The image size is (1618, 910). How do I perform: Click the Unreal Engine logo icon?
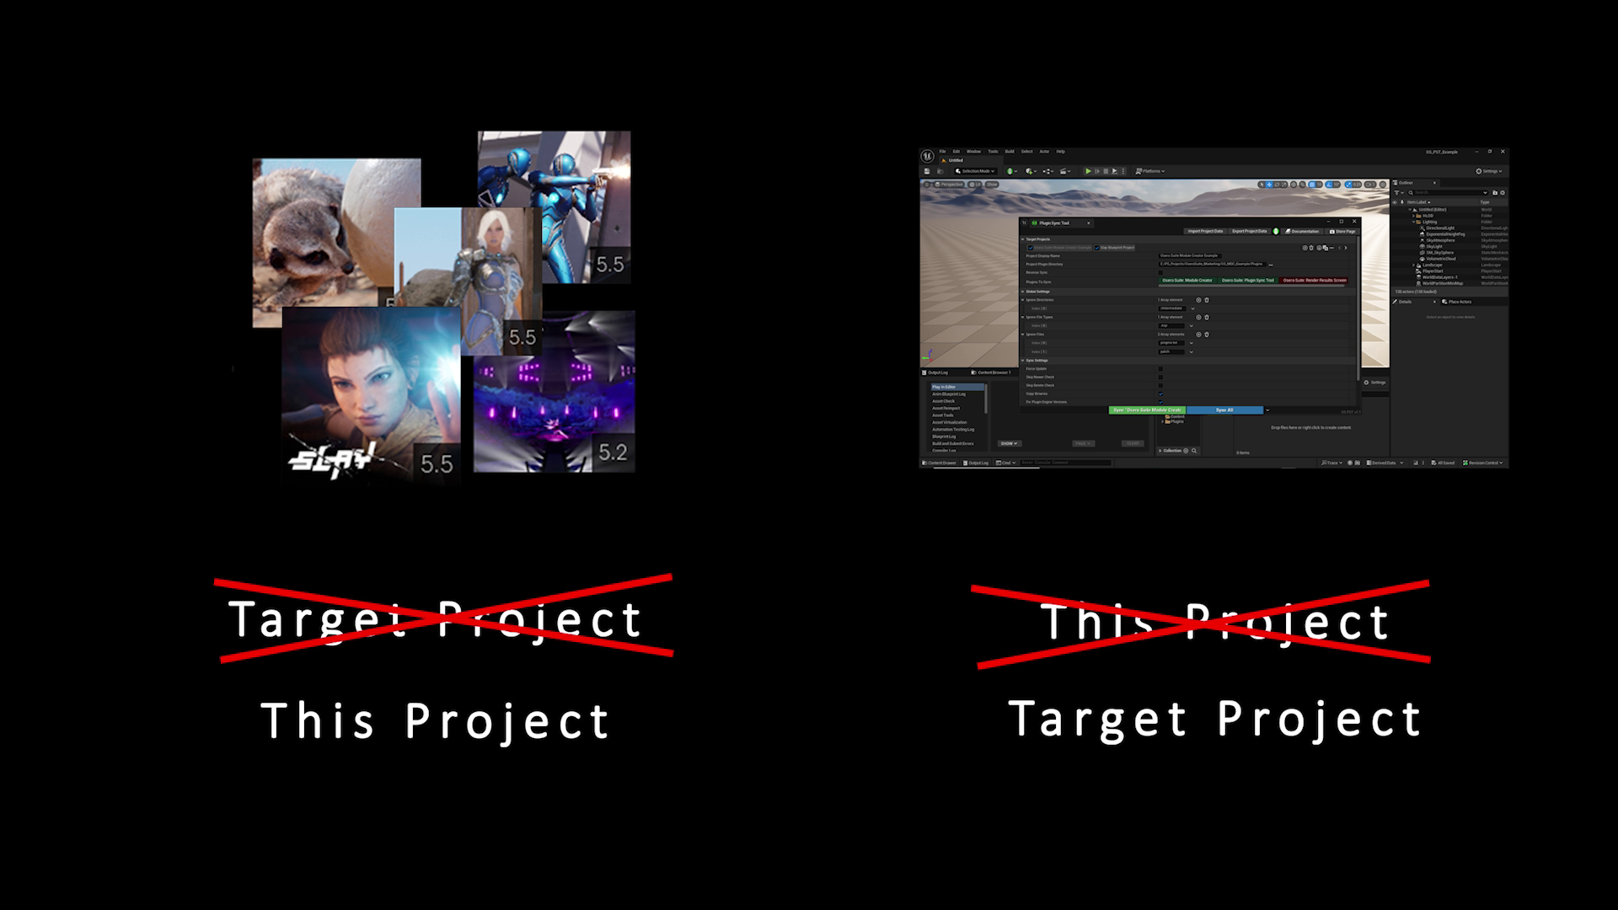coord(927,156)
